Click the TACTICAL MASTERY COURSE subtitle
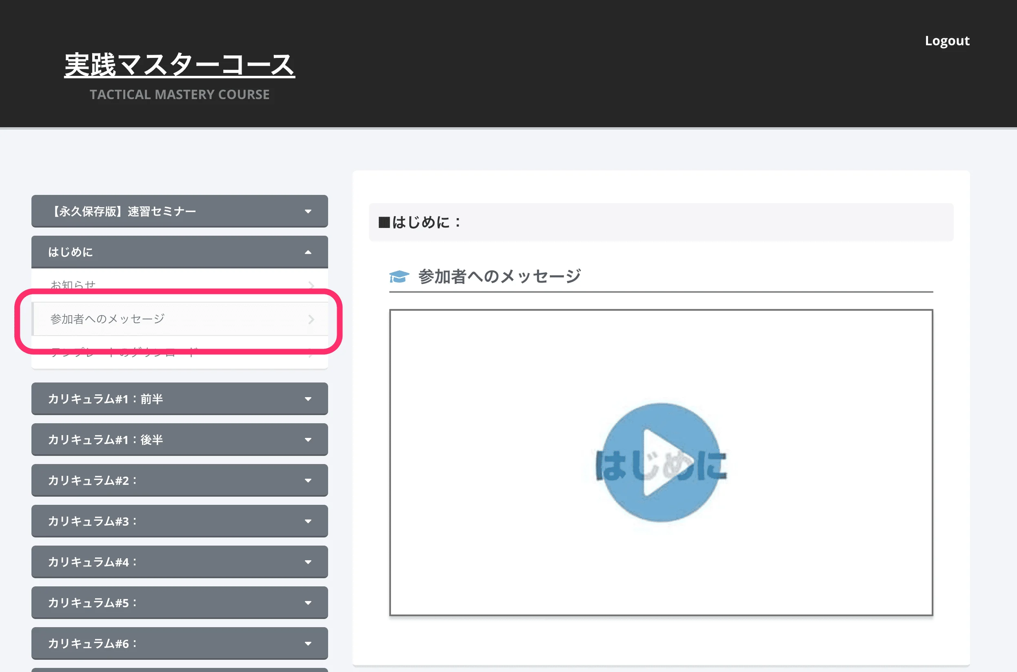Image resolution: width=1017 pixels, height=672 pixels. coord(179,94)
